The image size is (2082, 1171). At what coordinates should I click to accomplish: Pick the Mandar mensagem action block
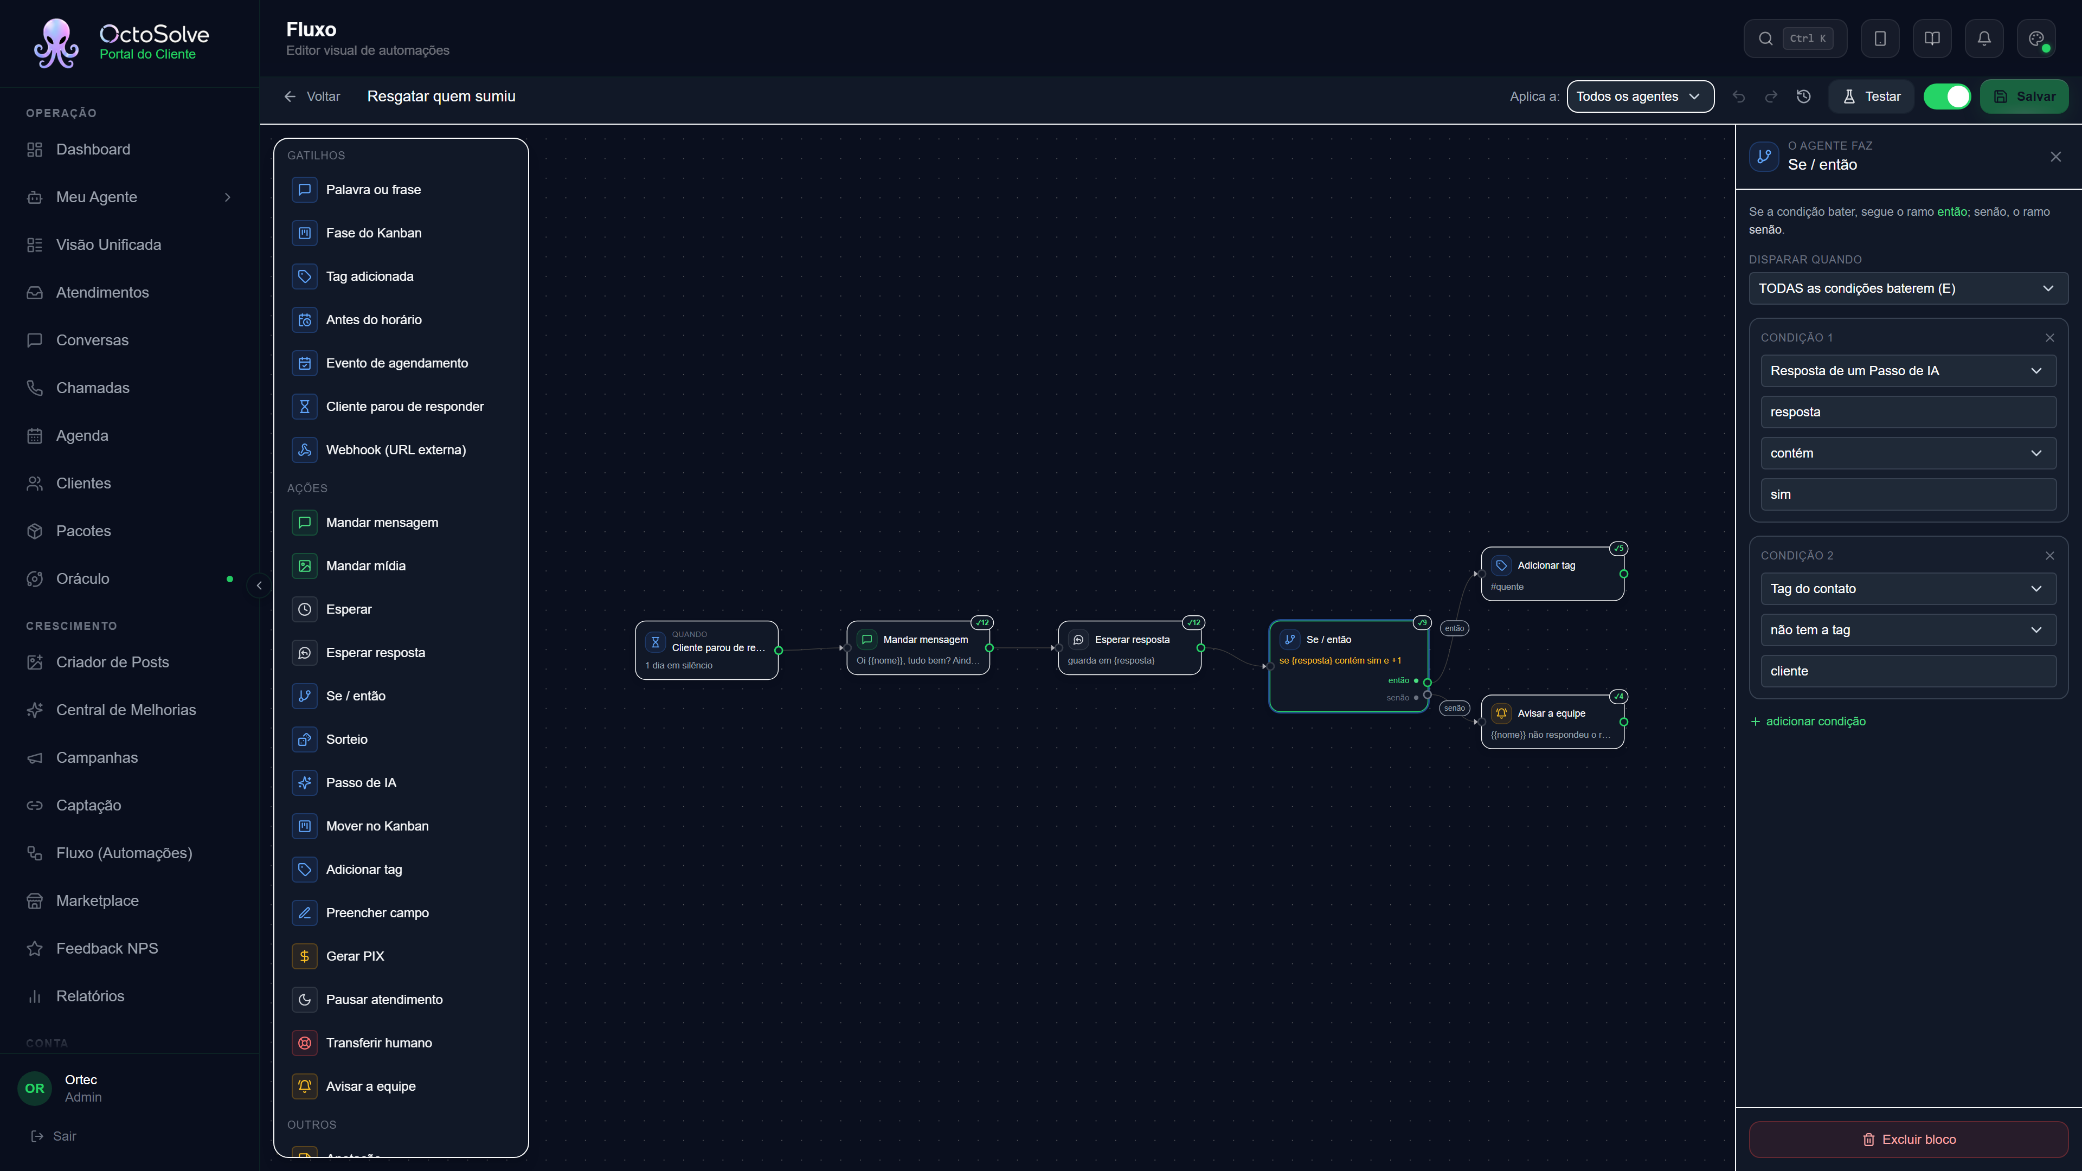click(x=401, y=522)
